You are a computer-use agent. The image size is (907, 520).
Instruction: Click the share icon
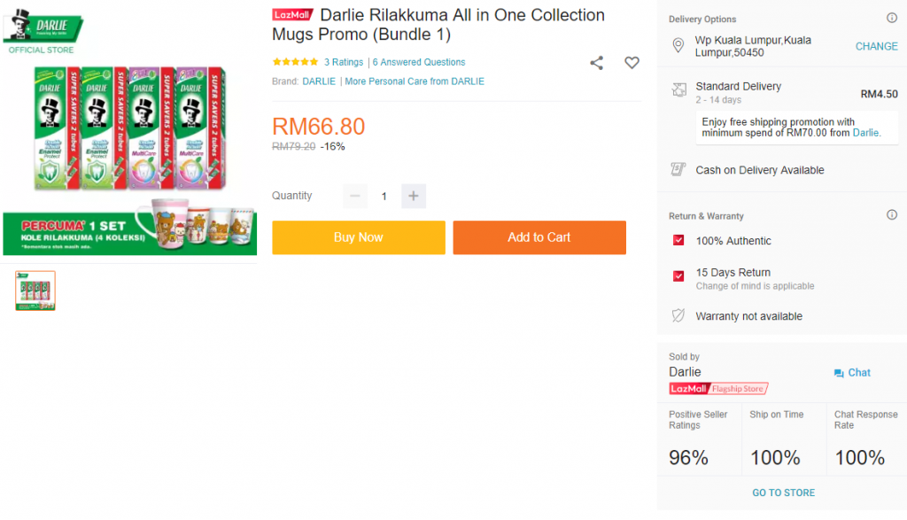(x=597, y=63)
